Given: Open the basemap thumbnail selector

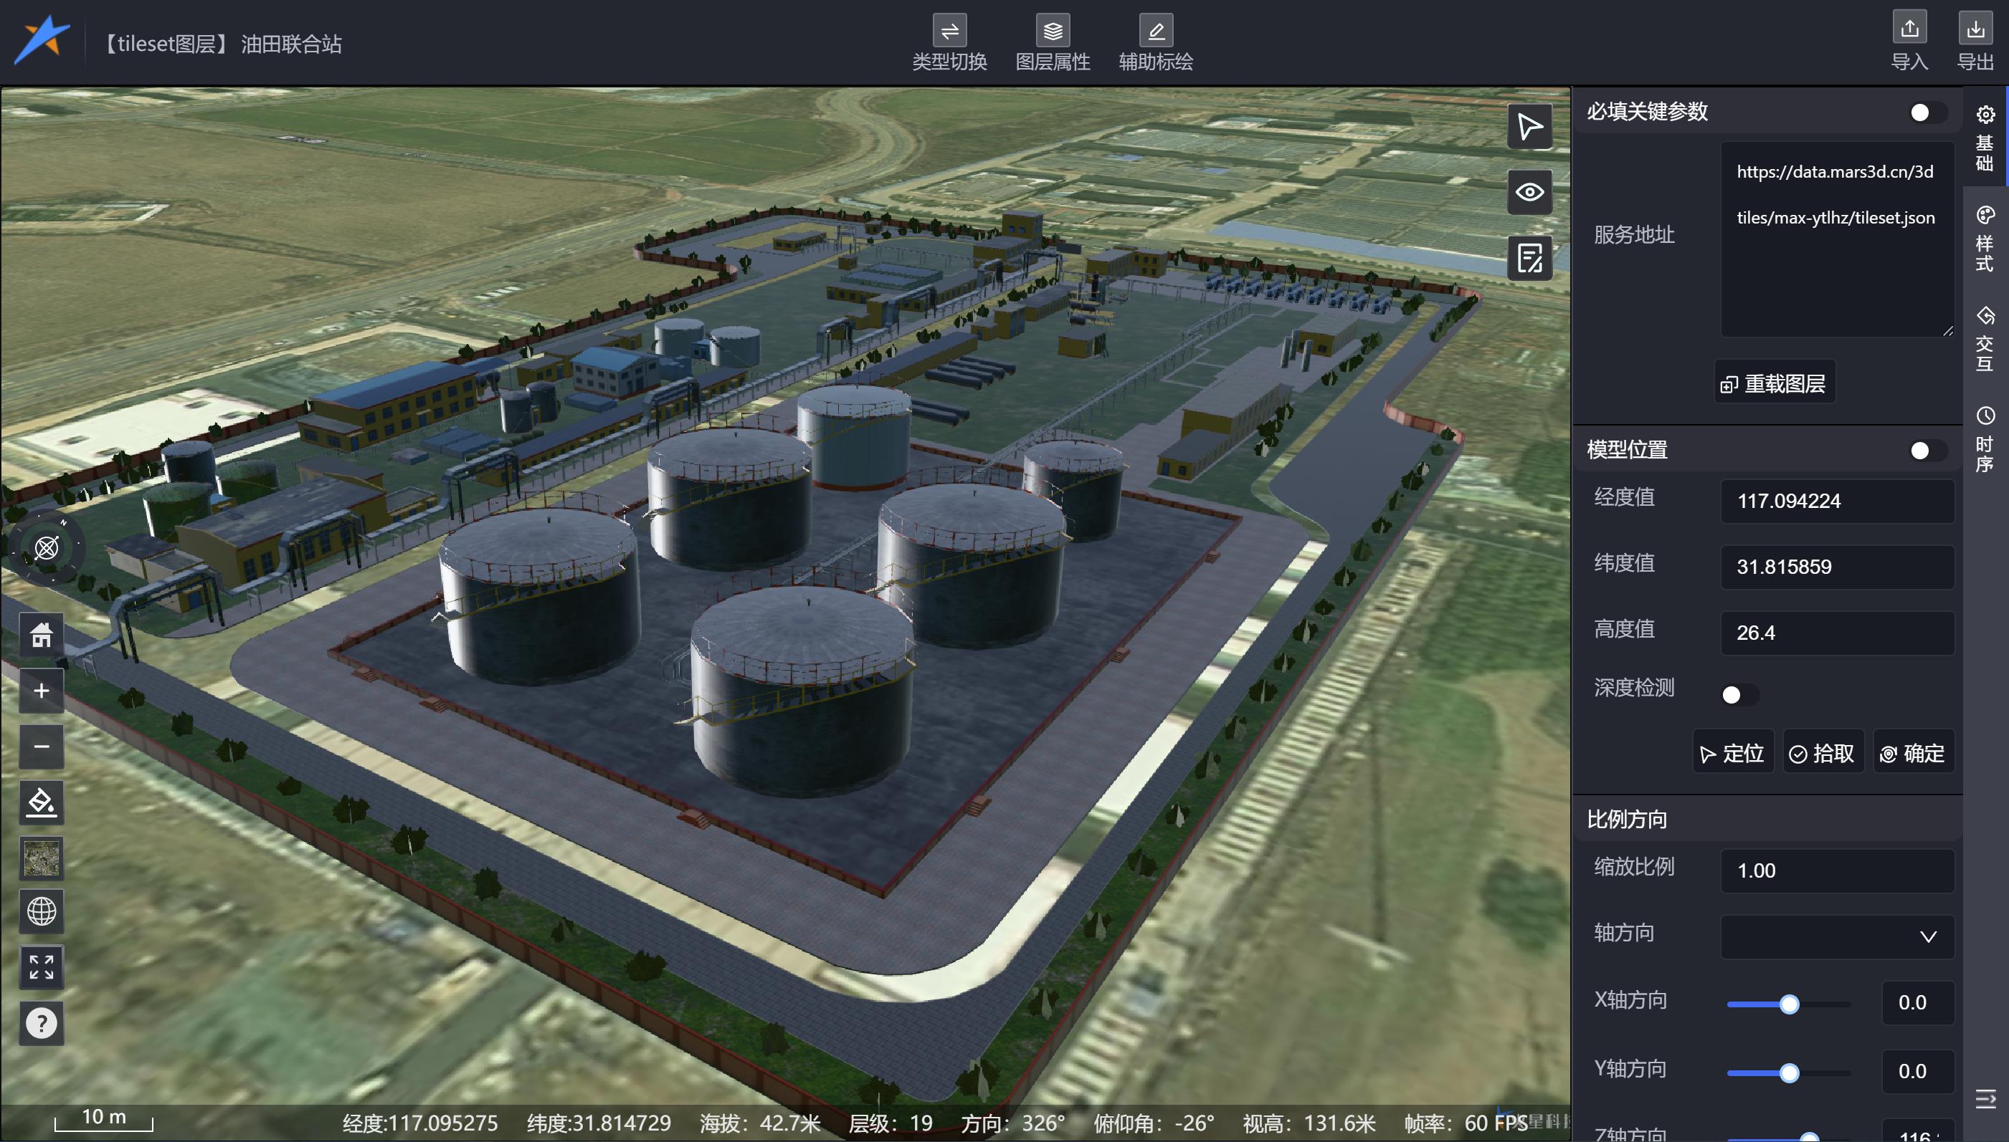Looking at the screenshot, I should coord(42,858).
